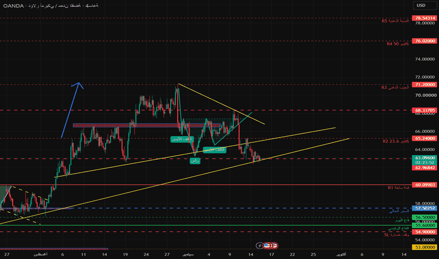Click the SL وقف خسارة line label
The width and height of the screenshot is (439, 259).
397,235
